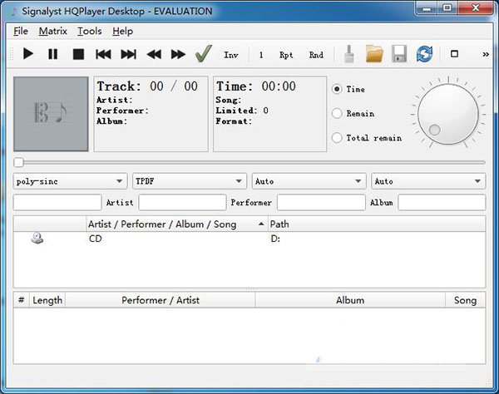Skip to the previous track

click(x=103, y=54)
